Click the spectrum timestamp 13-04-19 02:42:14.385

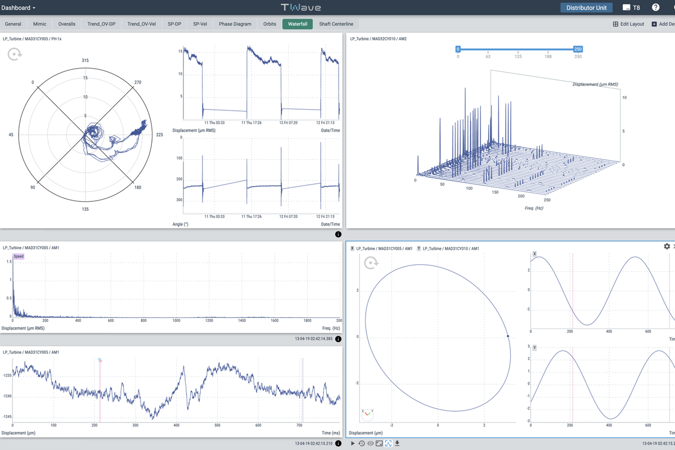click(x=313, y=339)
